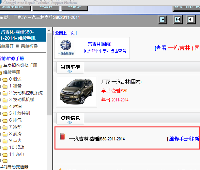This screenshot has width=200, height=170.
Task: Click the 返回上一页 link
Action: tap(65, 33)
